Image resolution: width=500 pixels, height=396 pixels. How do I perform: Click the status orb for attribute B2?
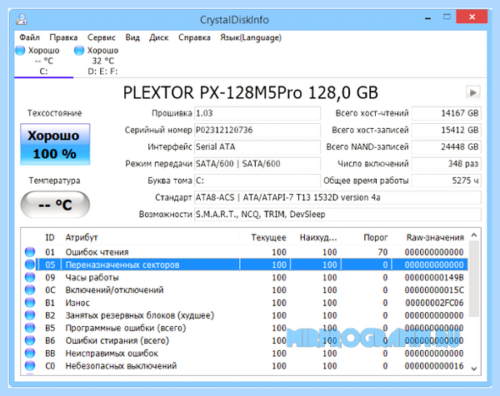[x=30, y=314]
